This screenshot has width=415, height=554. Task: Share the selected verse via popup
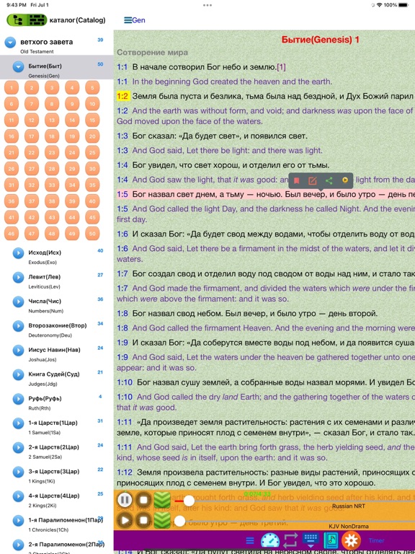point(329,181)
